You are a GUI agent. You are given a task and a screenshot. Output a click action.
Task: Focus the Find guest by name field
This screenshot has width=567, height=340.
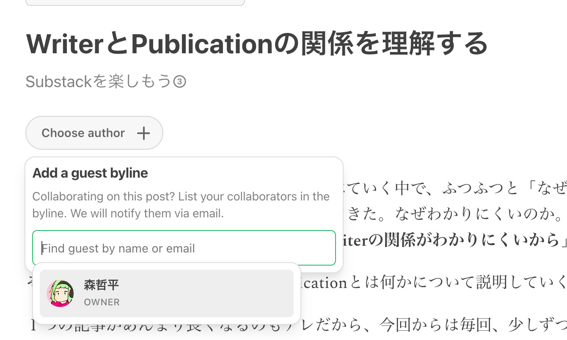click(184, 248)
